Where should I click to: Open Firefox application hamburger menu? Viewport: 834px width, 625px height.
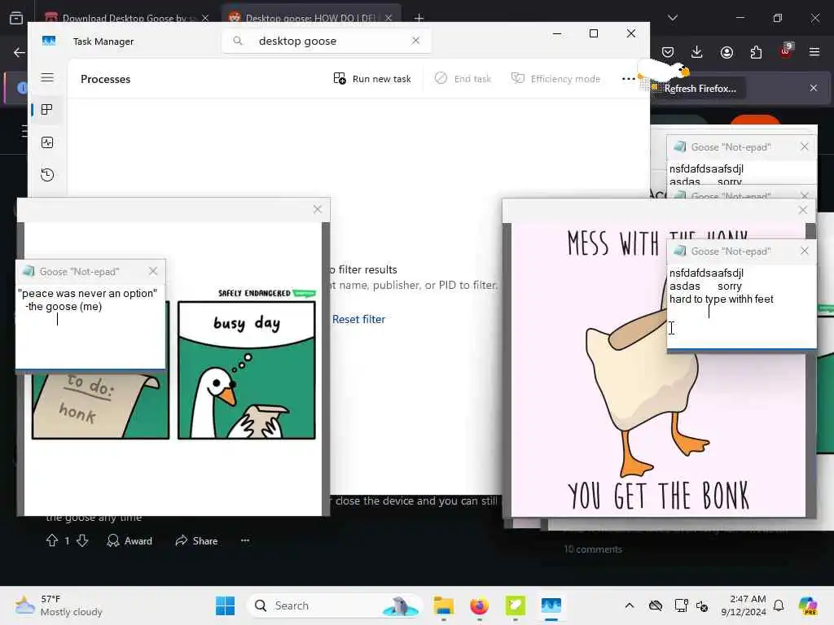pyautogui.click(x=814, y=52)
